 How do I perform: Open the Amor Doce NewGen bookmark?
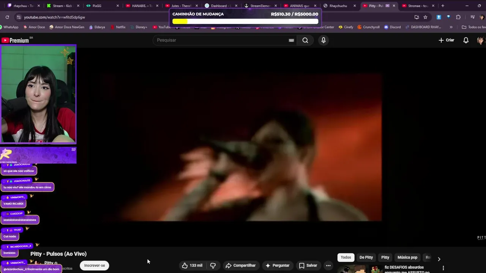point(66,27)
